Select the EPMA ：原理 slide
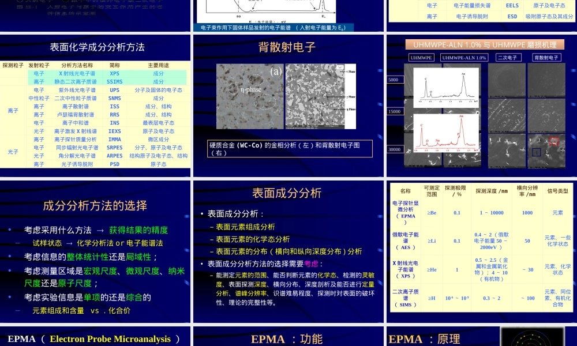577x346 pixels. point(482,336)
